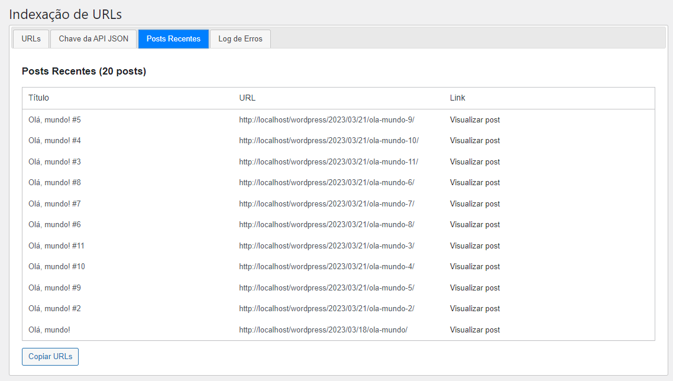Click the URL ending in ola-mundo-5/

click(326, 288)
